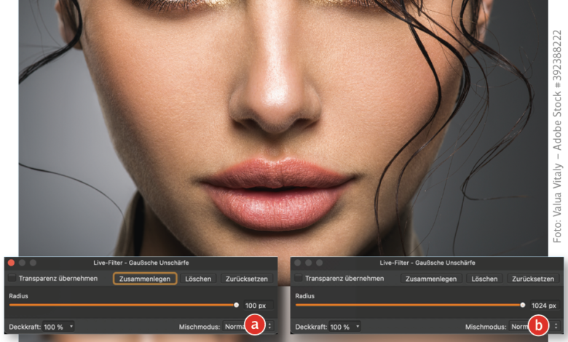The image size is (568, 342).
Task: Click Löschen in the right dialog
Action: [484, 279]
